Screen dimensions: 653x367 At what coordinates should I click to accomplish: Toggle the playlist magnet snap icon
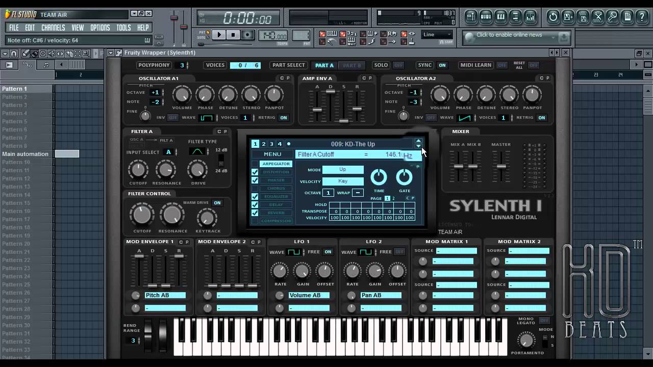point(14,54)
